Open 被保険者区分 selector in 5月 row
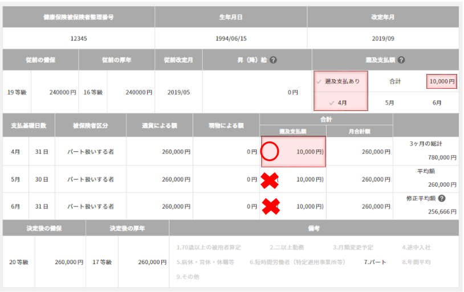 coord(90,179)
